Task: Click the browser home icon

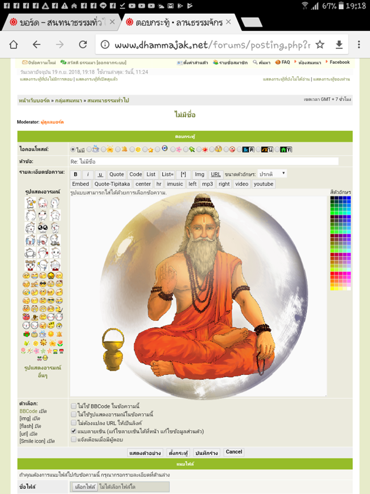Action: [x=14, y=44]
